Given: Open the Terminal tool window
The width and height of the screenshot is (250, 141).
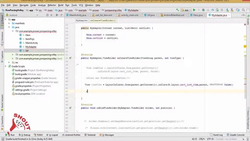Looking at the screenshot, I should (90, 135).
